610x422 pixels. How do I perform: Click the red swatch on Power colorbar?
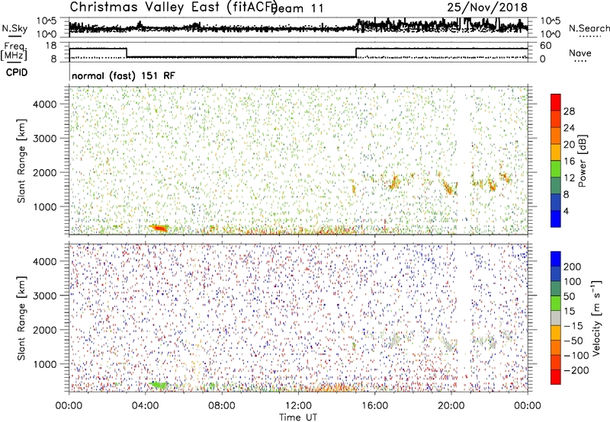(x=556, y=101)
